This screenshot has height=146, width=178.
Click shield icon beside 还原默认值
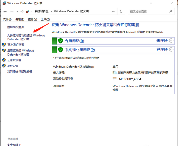pyautogui.click(x=4, y=60)
